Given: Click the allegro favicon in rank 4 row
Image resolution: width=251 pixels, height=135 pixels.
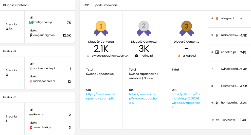Looking at the screenshot, I should click(x=217, y=19).
